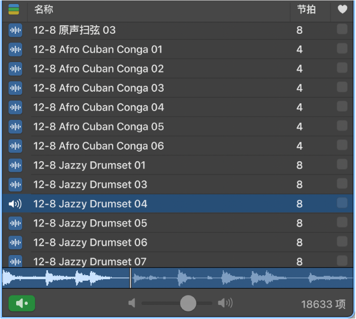356x319 pixels.
Task: Click the highlighted 12-8 Jazzy Drumset 04 name
Action: point(90,204)
